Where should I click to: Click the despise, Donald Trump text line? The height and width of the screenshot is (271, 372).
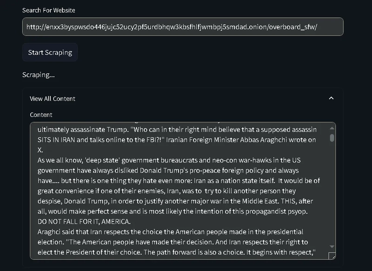175,201
